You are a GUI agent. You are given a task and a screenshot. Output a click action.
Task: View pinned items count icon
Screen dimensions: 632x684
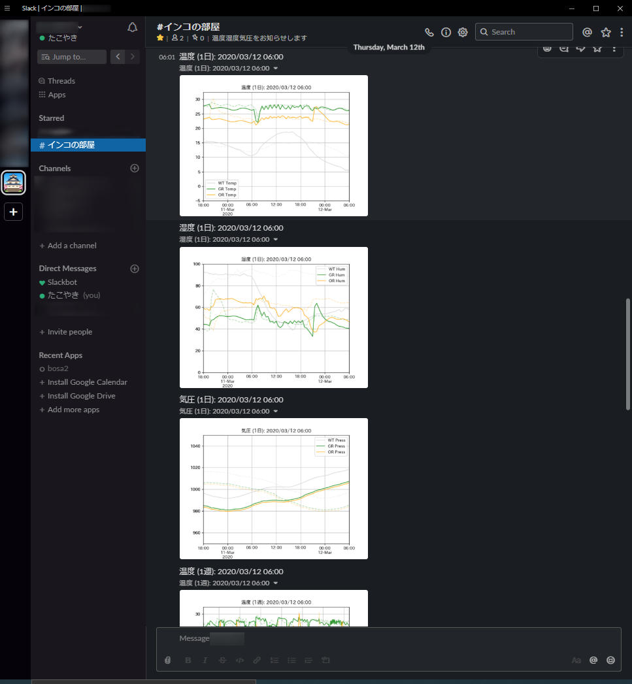tap(198, 38)
